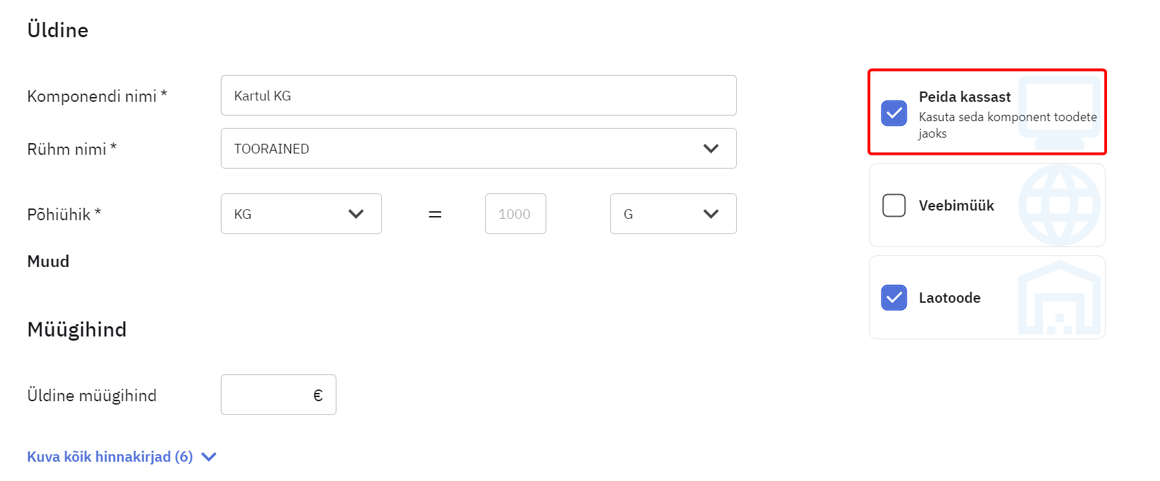The height and width of the screenshot is (481, 1160).
Task: Open the KG base unit dropdown
Action: pos(301,214)
